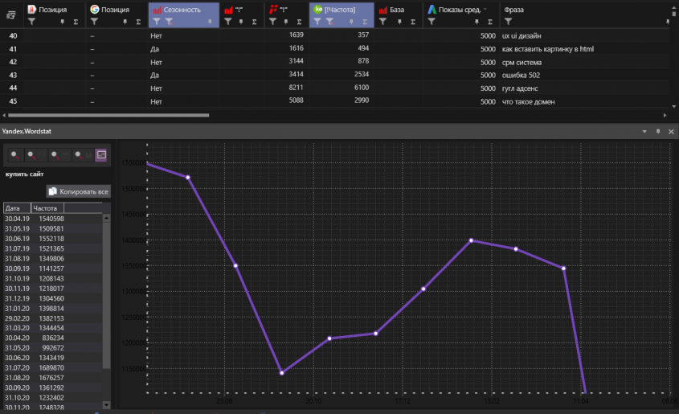Click the column settings icon at table corner
The width and height of the screenshot is (679, 414).
pos(10,15)
